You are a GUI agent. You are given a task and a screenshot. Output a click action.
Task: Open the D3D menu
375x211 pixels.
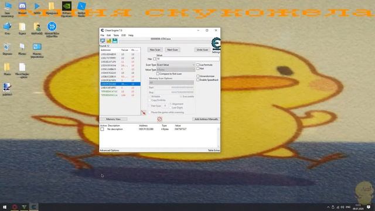coord(124,35)
